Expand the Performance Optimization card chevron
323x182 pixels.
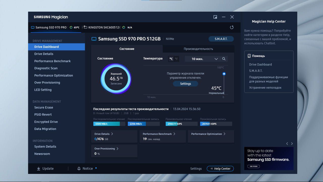pos(224,134)
